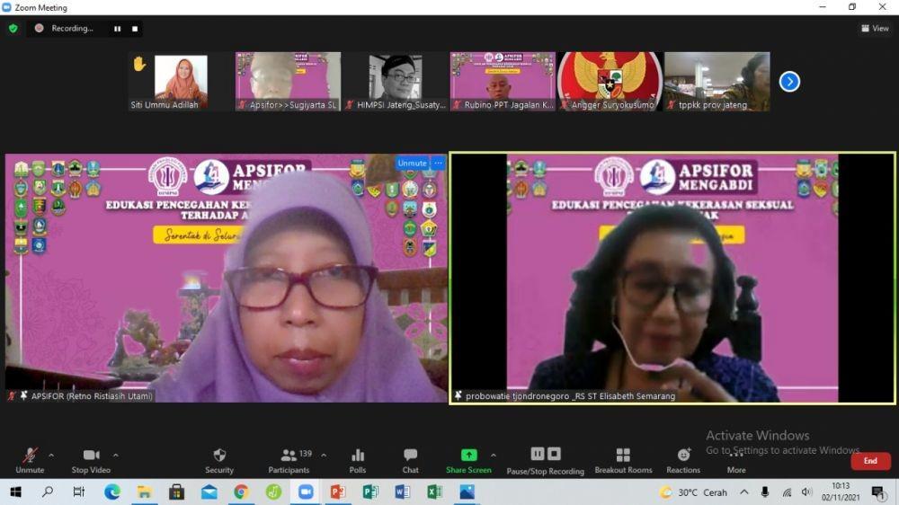This screenshot has height=505, width=899.
Task: Click APSIFOR (Retno Ristiasih Utami) name label
Action: click(x=92, y=395)
